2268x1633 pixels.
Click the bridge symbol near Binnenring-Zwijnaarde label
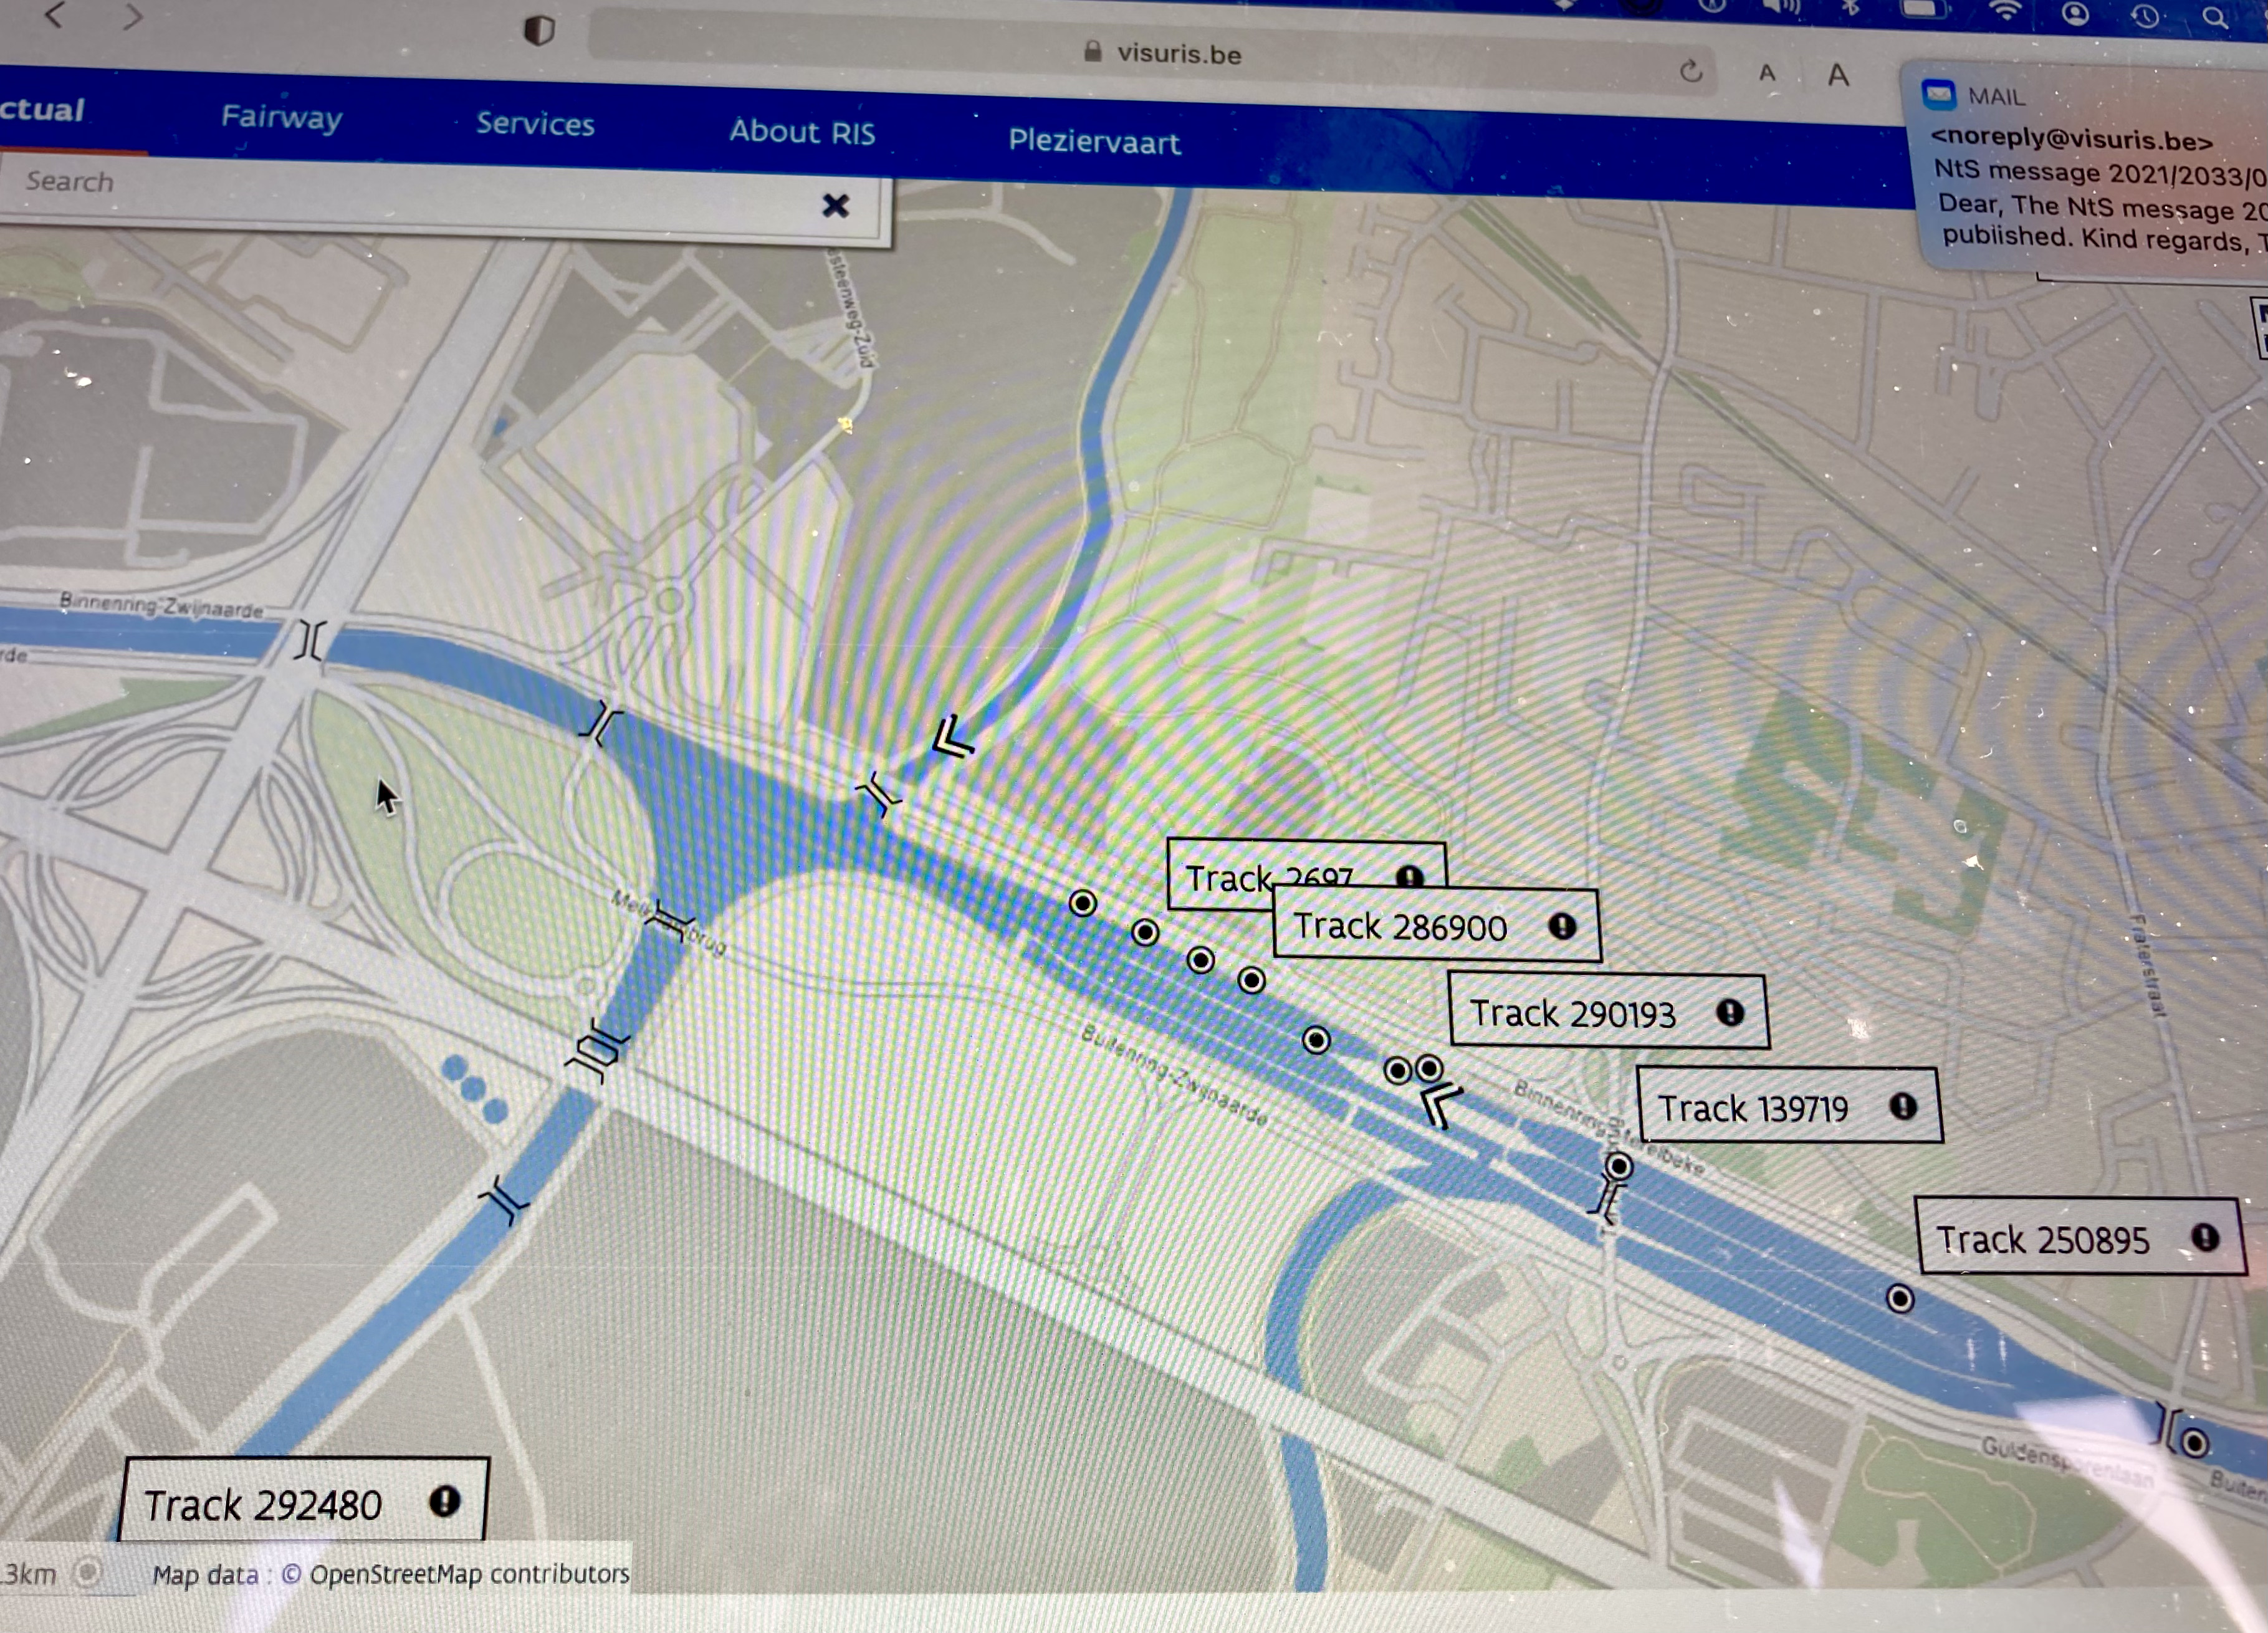(x=310, y=640)
